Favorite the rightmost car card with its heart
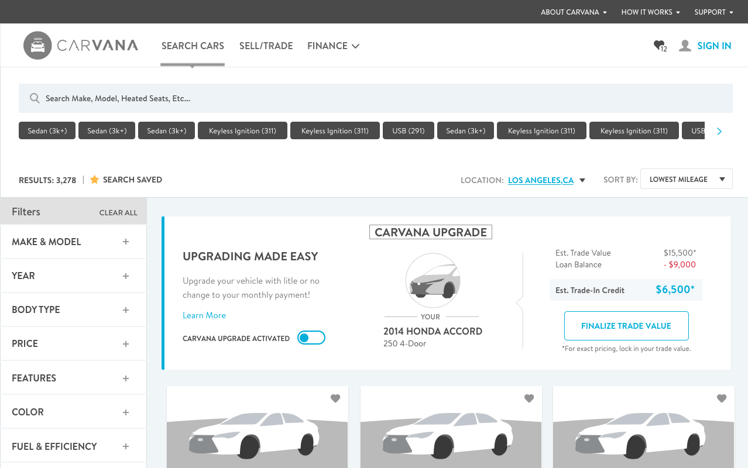The image size is (748, 468). click(722, 398)
